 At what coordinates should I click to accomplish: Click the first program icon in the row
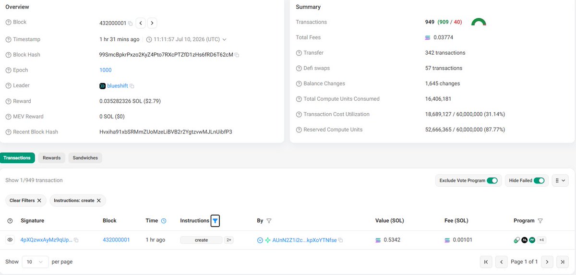[x=516, y=240]
